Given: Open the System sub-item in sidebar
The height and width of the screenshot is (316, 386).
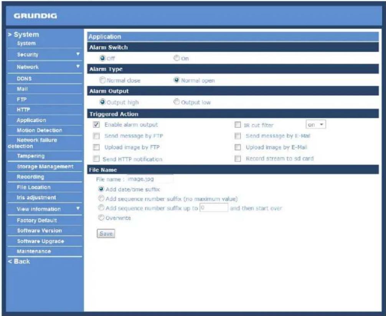Looking at the screenshot, I should click(x=26, y=43).
